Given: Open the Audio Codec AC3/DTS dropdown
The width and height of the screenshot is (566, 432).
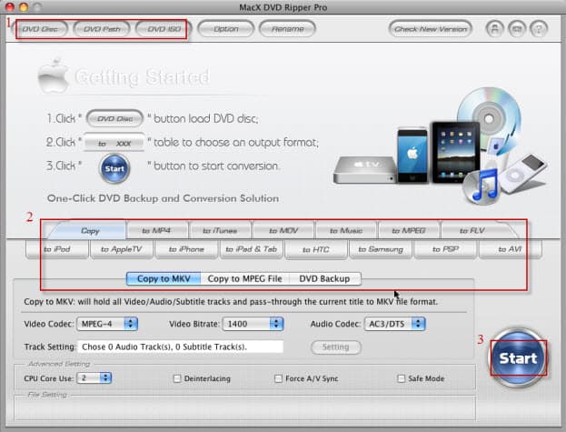Looking at the screenshot, I should (395, 324).
